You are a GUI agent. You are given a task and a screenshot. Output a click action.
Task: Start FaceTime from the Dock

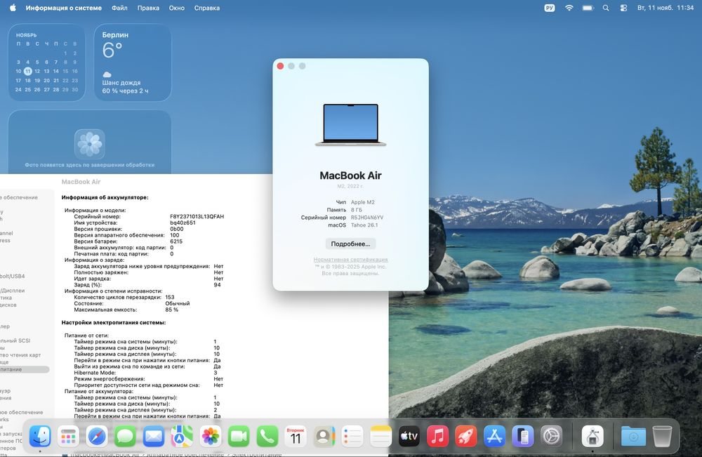239,436
